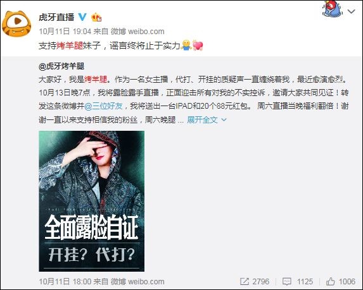Open the 全面露脸自证 poster image
This screenshot has height=290, width=363.
pyautogui.click(x=91, y=201)
